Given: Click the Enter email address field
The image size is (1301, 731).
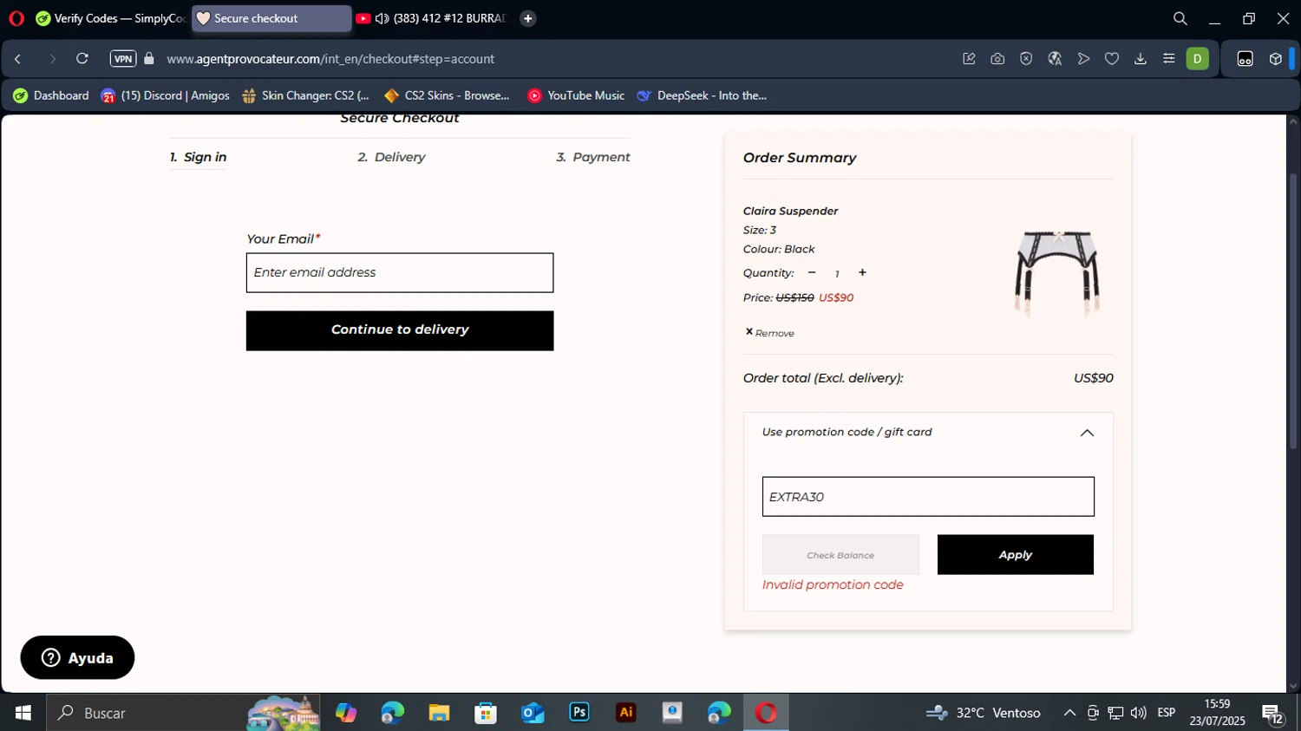Looking at the screenshot, I should (x=400, y=272).
